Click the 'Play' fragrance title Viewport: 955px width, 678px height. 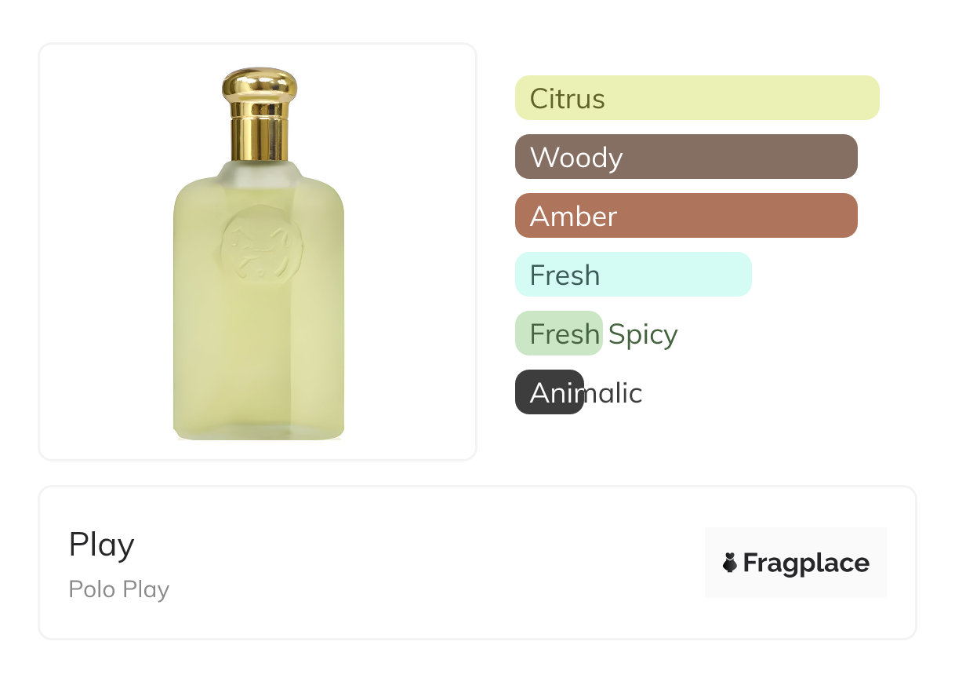pyautogui.click(x=101, y=545)
